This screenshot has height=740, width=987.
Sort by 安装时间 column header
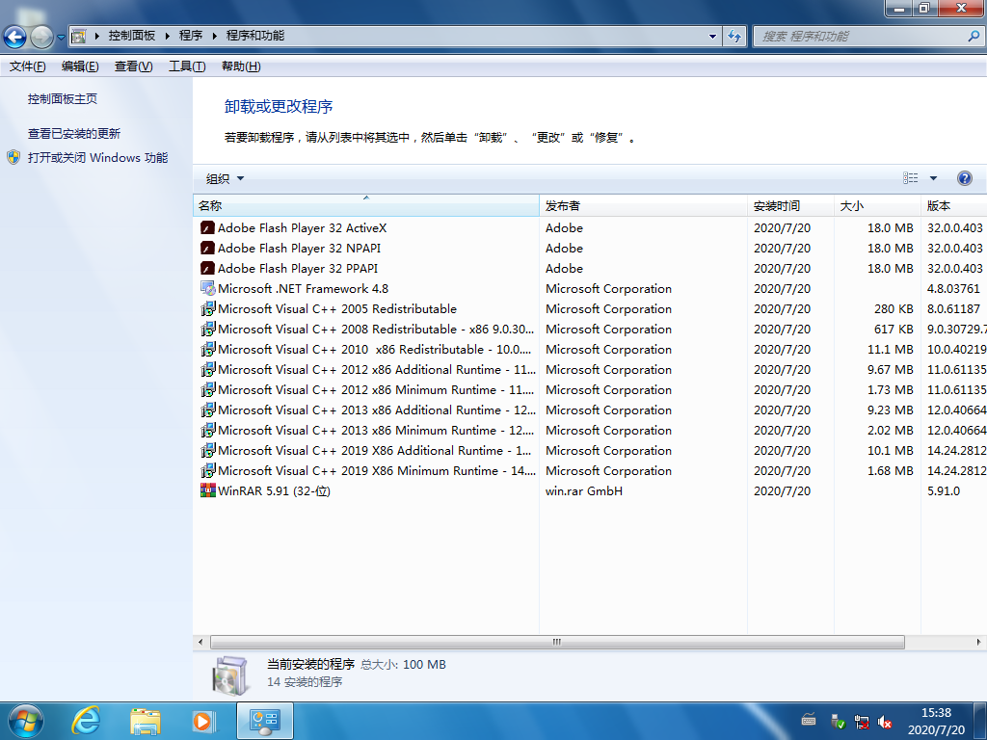(x=790, y=206)
